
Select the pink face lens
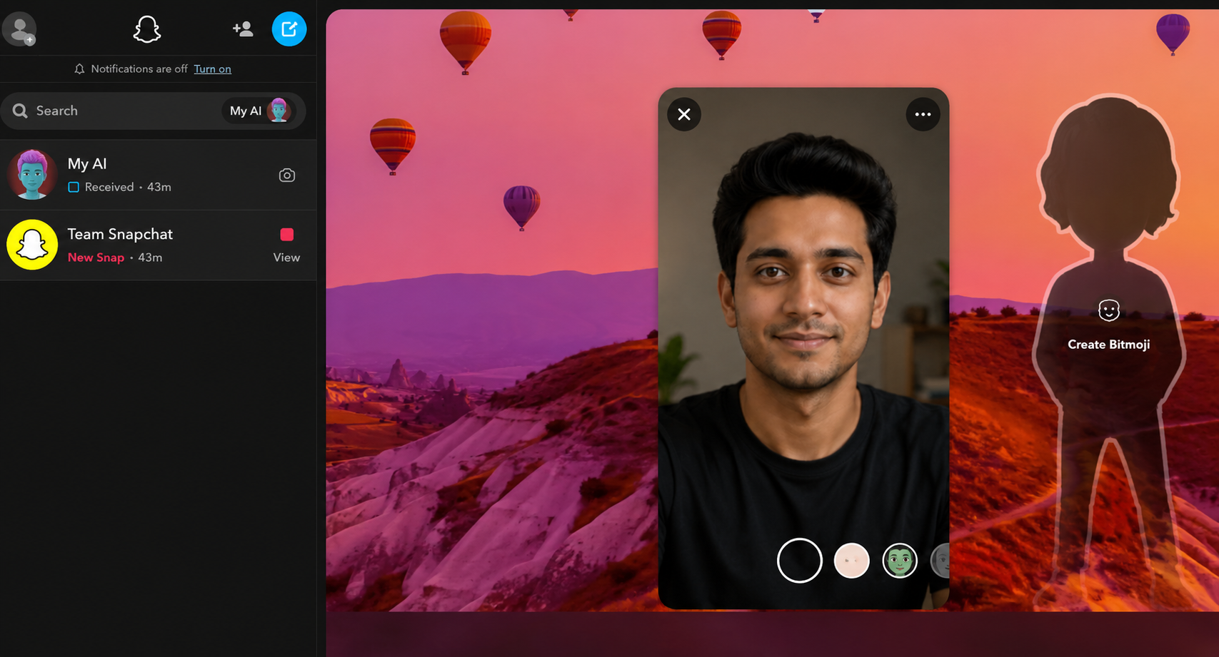tap(851, 561)
